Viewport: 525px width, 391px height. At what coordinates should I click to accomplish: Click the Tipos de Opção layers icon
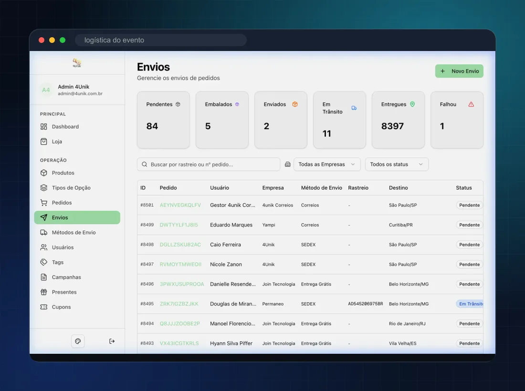point(44,188)
